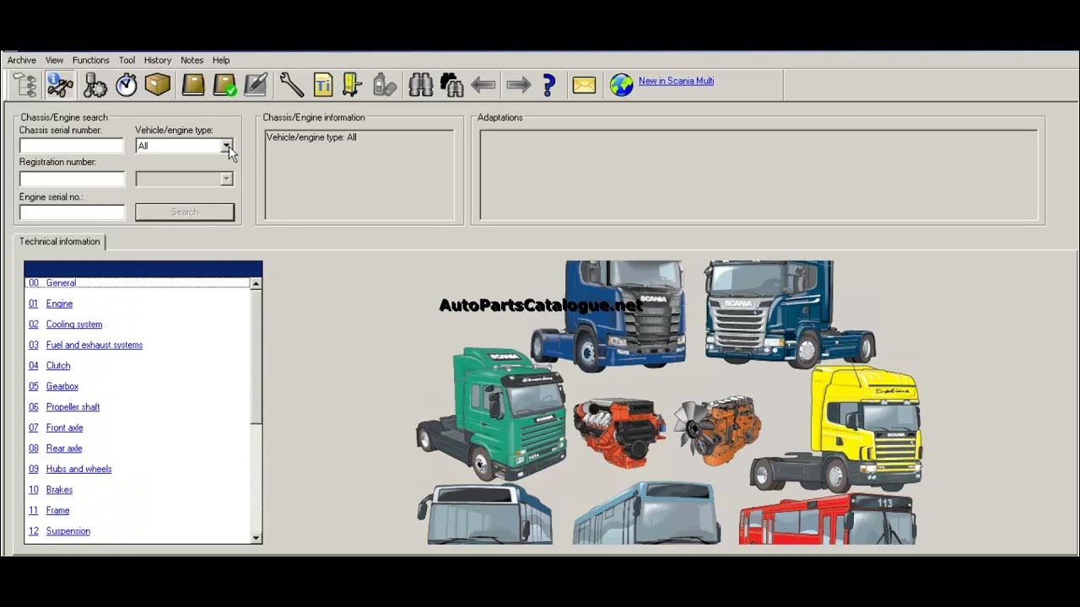Click the tree structure toolbar icon

point(24,84)
